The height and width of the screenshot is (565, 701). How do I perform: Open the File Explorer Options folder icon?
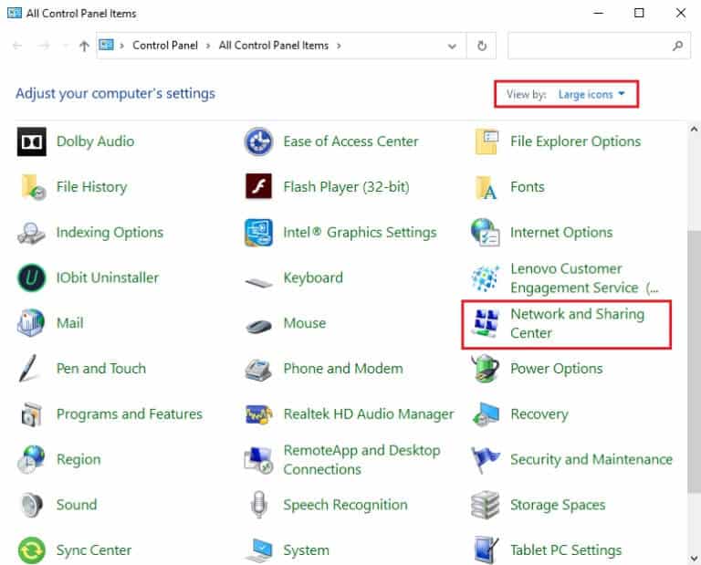pyautogui.click(x=487, y=141)
